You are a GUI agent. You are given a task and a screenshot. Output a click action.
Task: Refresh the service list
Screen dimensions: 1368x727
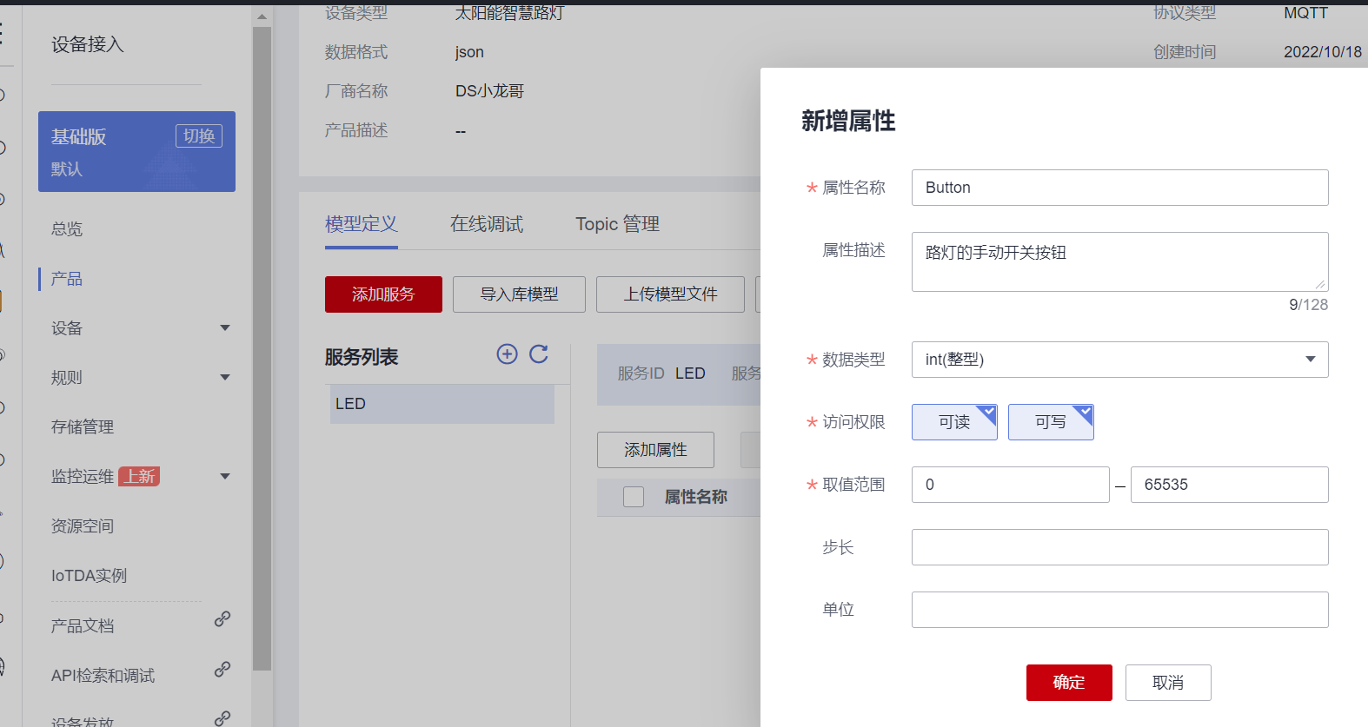(539, 354)
